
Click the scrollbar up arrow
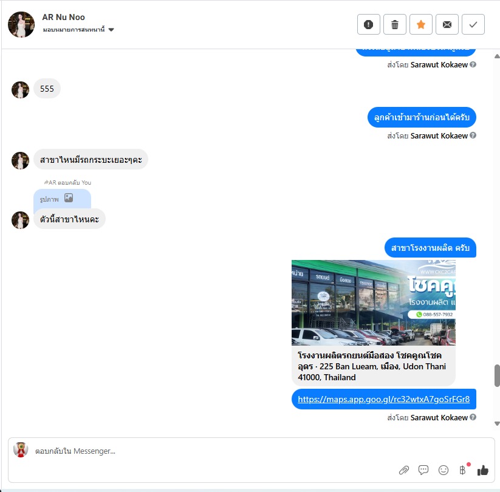pos(496,56)
